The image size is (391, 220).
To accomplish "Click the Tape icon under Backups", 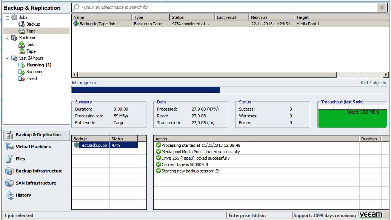I will 22,51.
